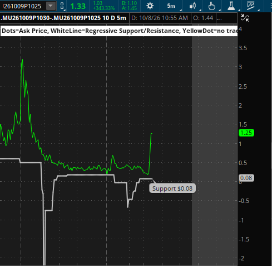Open the candlestick chart style menu
Screen dimensions: 272x266
coord(193,6)
